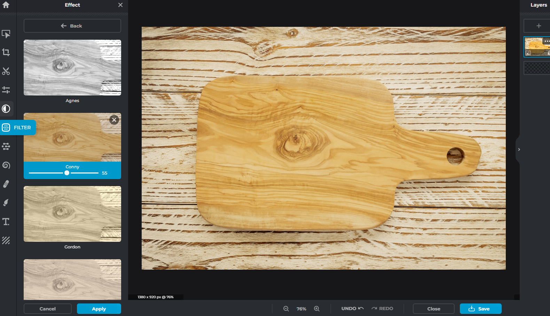This screenshot has height=316, width=550.
Task: Open the layer options three-dot menu
Action: [x=547, y=41]
